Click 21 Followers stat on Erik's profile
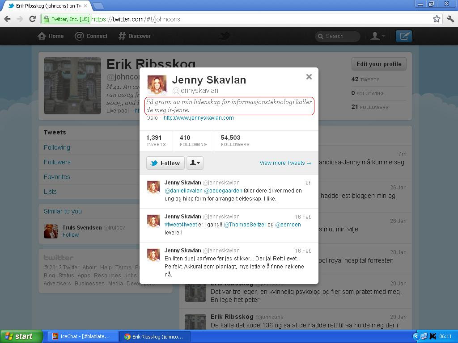Screen dimensions: 458x343 coord(370,107)
